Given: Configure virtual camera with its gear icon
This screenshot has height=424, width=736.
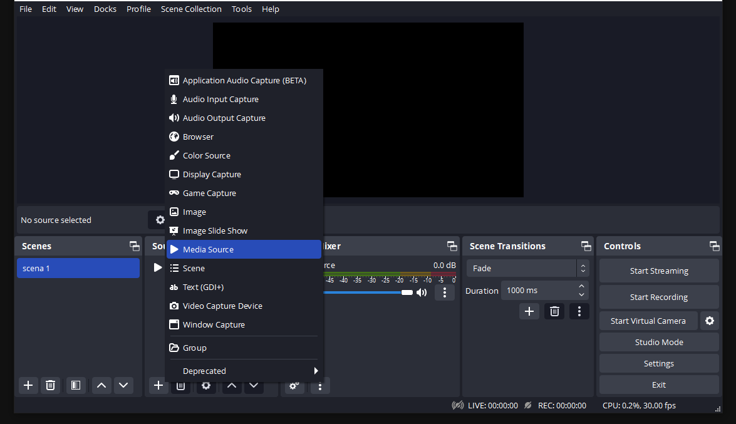Looking at the screenshot, I should click(709, 321).
